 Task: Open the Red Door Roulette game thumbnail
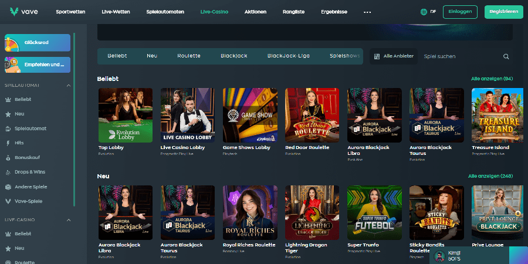pos(312,115)
